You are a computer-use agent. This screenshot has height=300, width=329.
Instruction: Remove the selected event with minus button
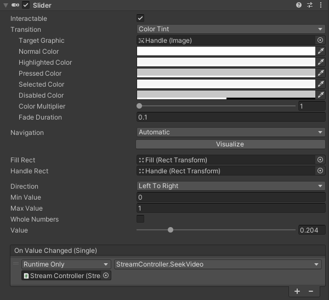pyautogui.click(x=311, y=291)
